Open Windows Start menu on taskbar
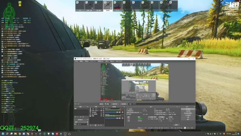The image size is (241, 136). (3, 134)
